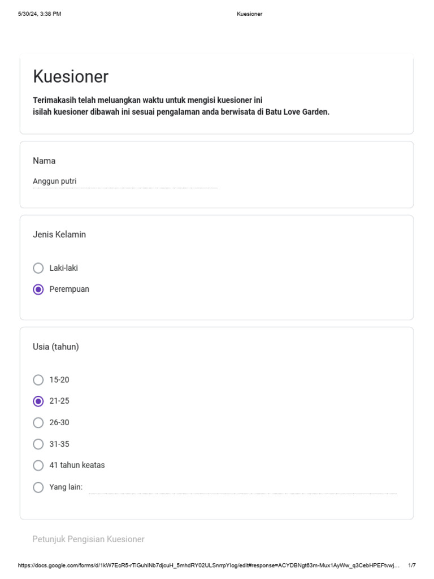Click the Perempuan label text
The image size is (434, 579).
[x=70, y=289]
